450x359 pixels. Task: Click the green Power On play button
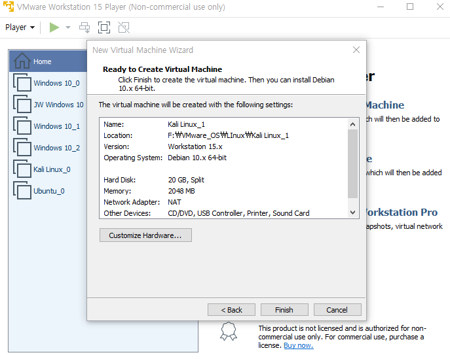click(x=54, y=27)
